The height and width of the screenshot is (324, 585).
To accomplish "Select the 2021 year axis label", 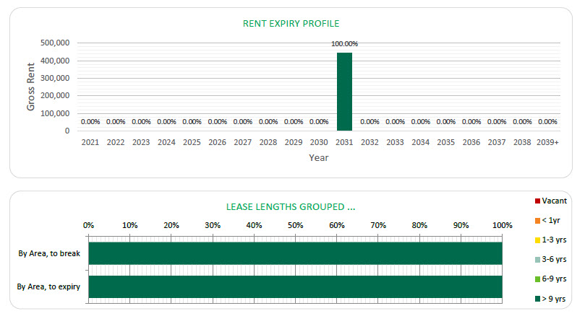I will 90,142.
